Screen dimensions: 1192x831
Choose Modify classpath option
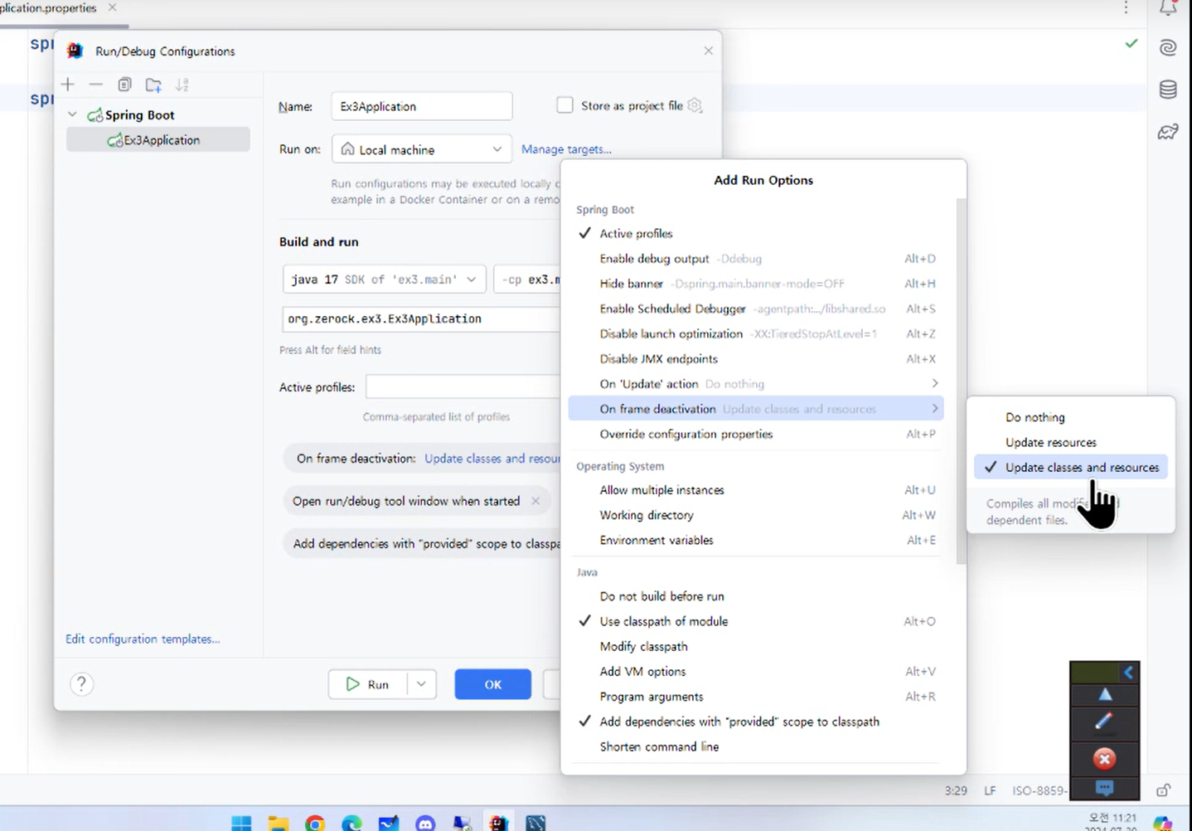pyautogui.click(x=756, y=646)
